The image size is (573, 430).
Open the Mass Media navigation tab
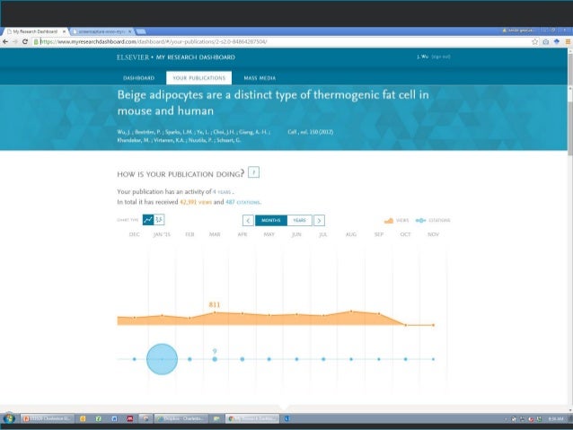click(260, 78)
